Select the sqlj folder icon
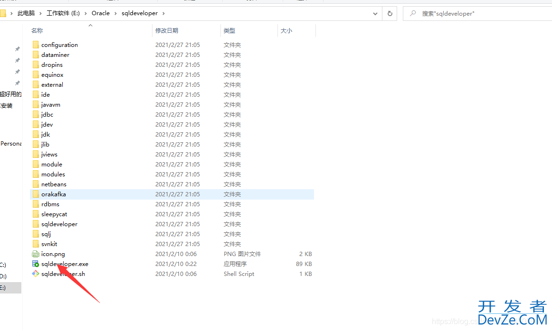Viewport: 552px width, 330px height. (35, 234)
